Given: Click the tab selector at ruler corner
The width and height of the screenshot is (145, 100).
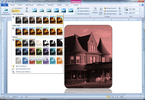Looking at the screenshot, I should pyautogui.click(x=3, y=19).
